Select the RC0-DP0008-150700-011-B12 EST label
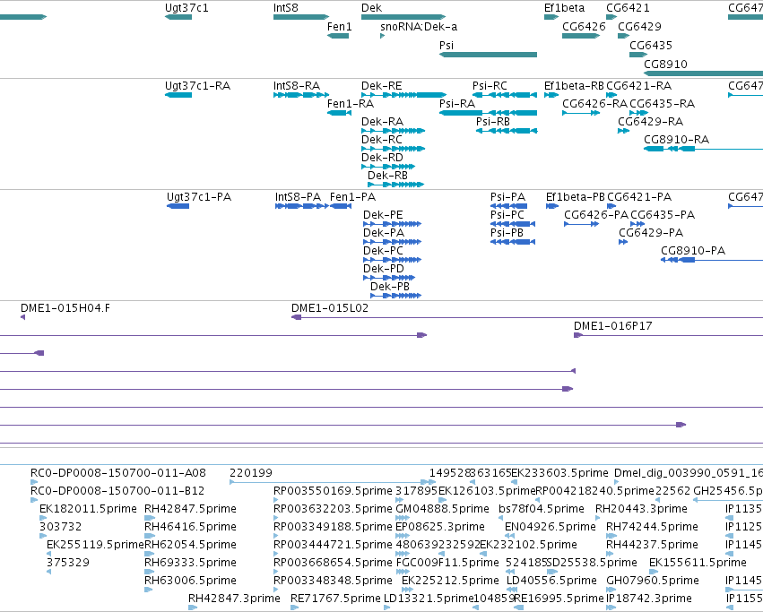 [117, 491]
